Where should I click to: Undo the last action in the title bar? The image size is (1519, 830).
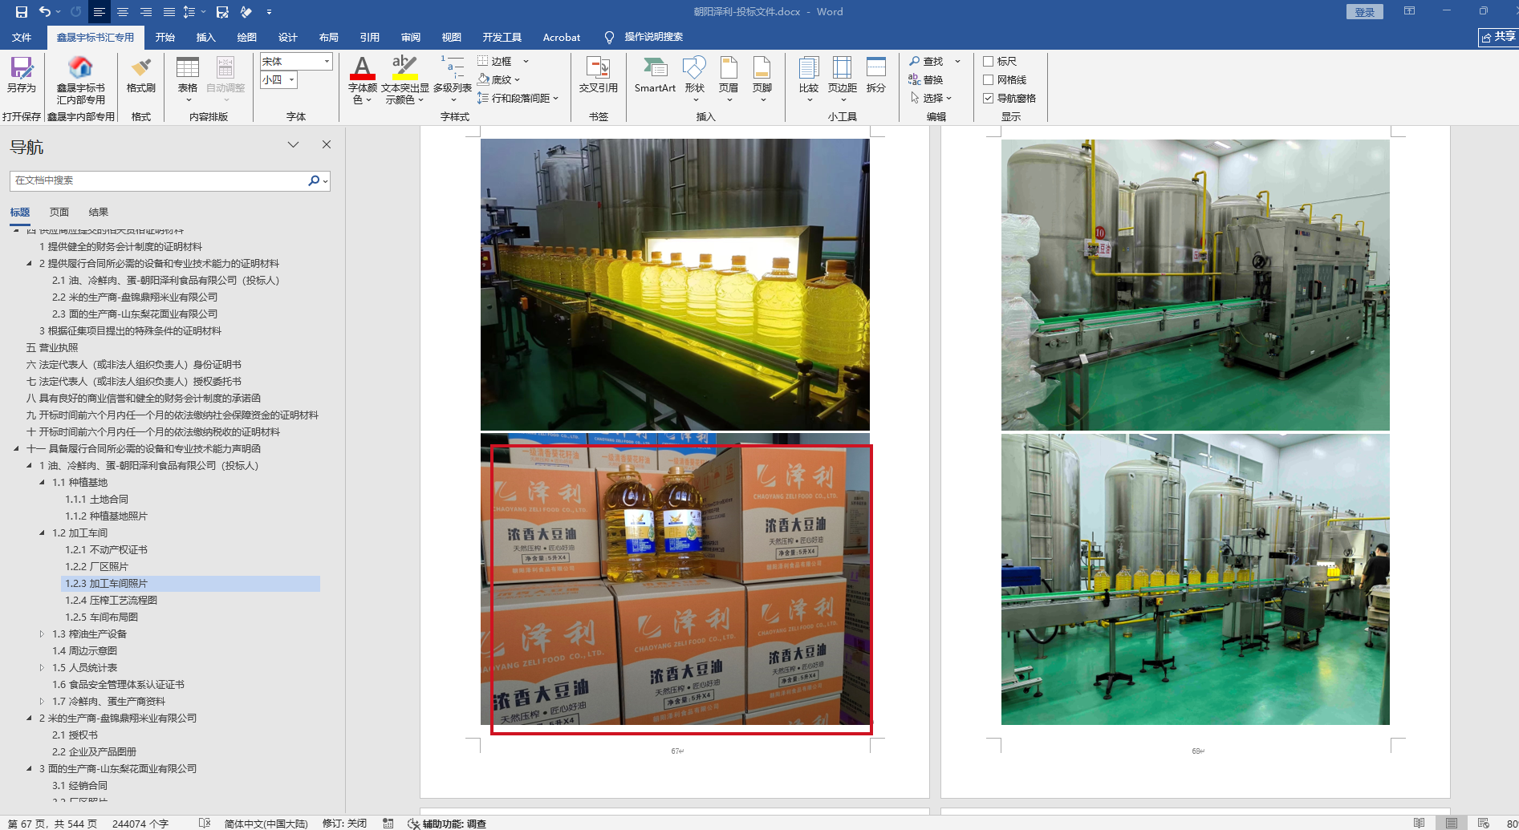point(45,12)
